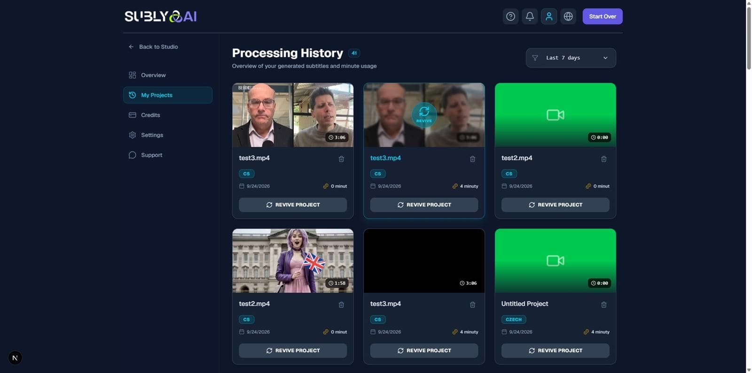This screenshot has height=373, width=752.
Task: Click trash icon on test3.mp4 card with 0 minut
Action: [341, 159]
